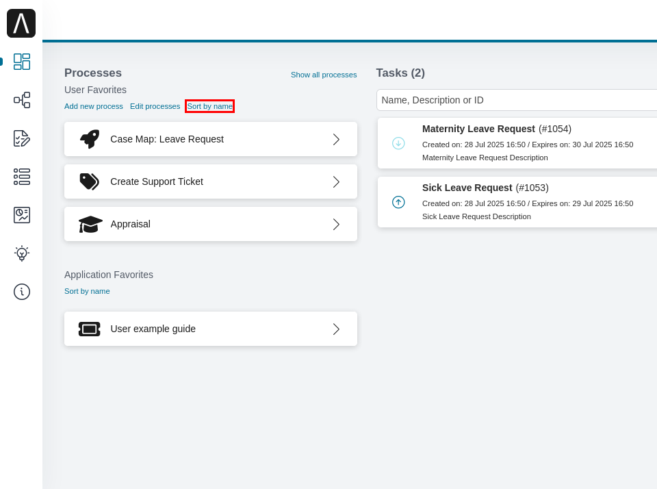Open the User example guide chevron

click(x=336, y=329)
